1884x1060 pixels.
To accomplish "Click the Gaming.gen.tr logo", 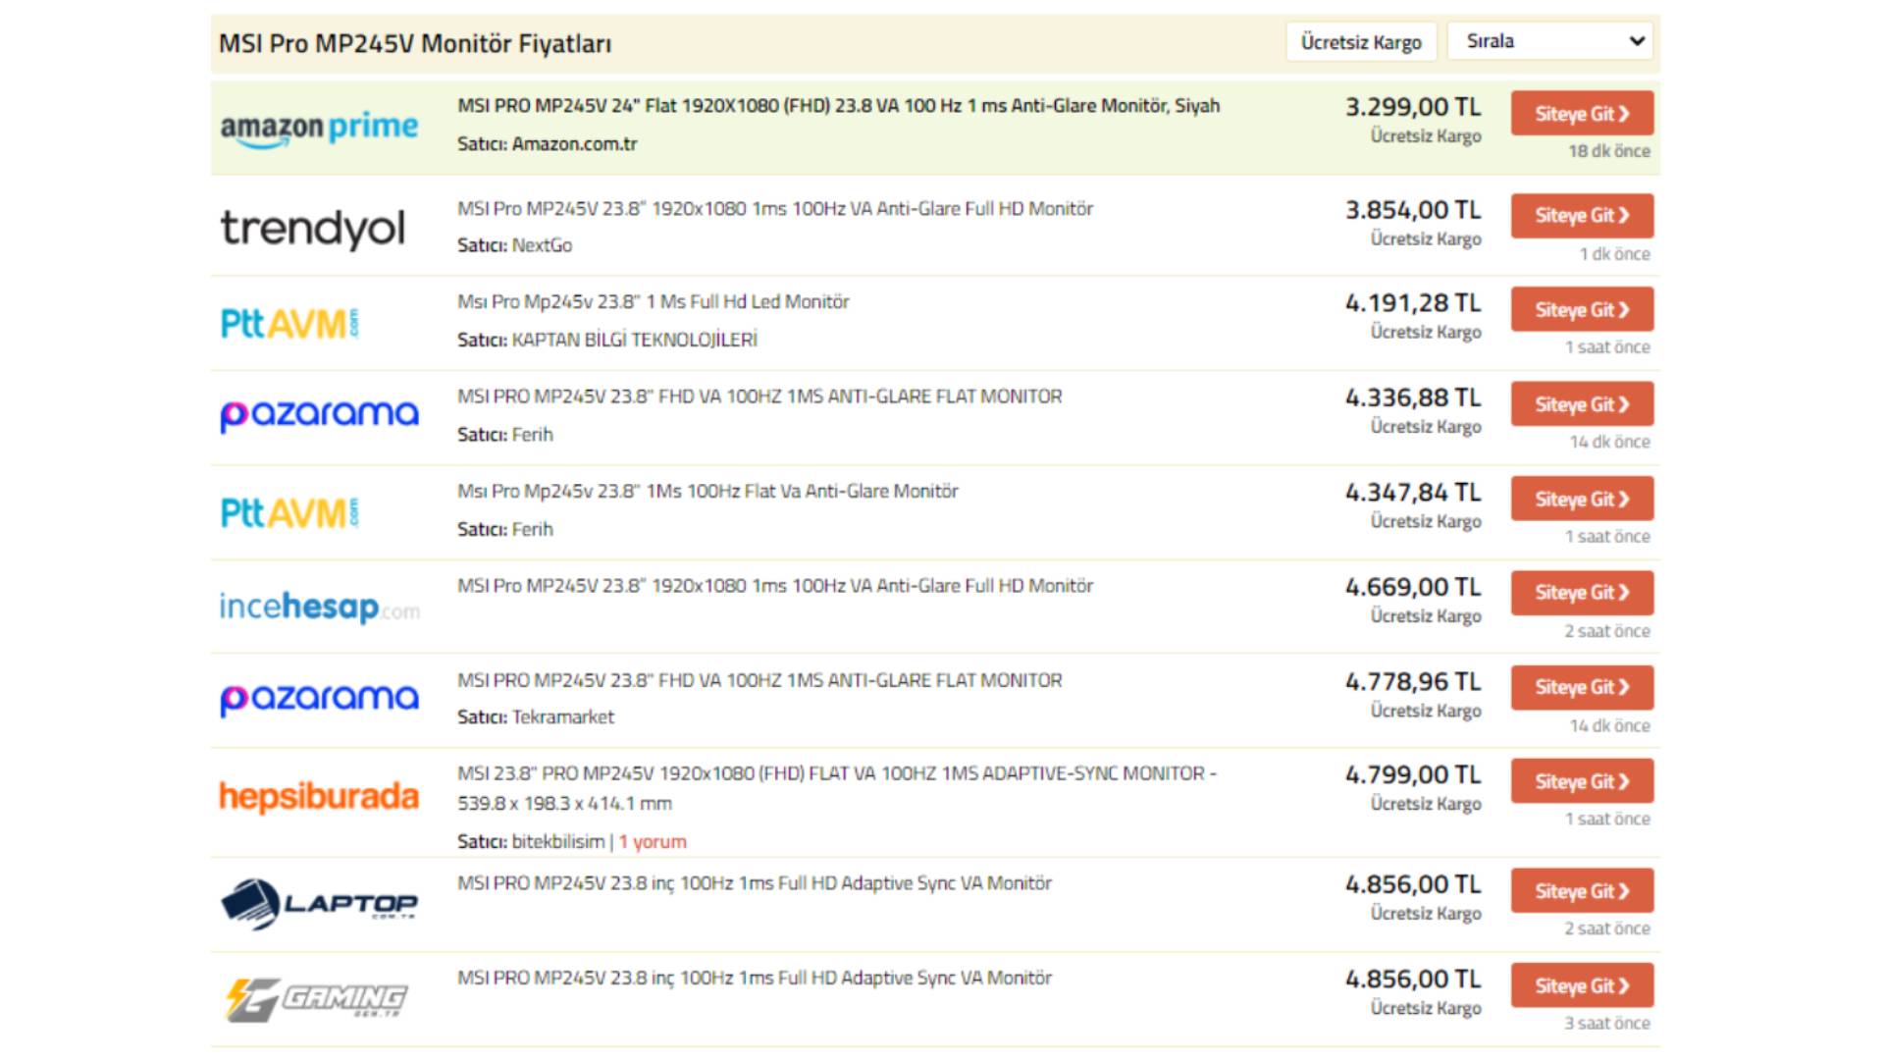I will click(316, 999).
